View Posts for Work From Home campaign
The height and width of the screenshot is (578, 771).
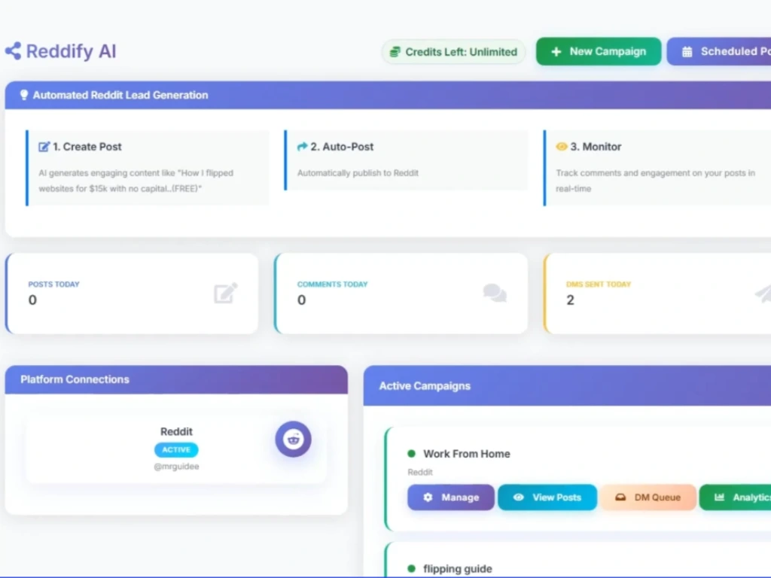point(547,497)
